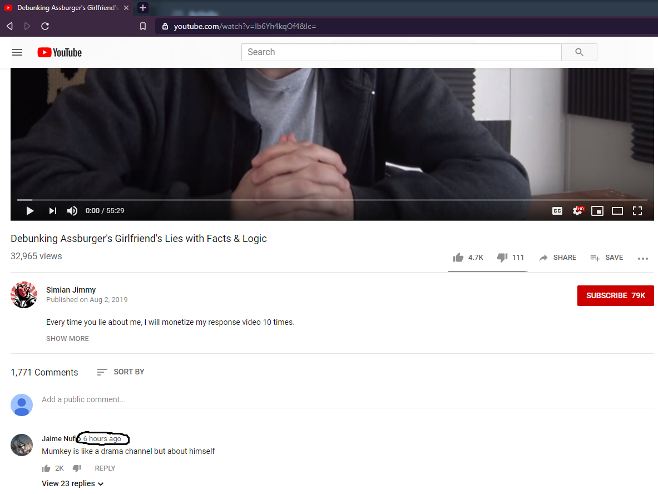658x494 pixels.
Task: Skip to next video
Action: coord(52,211)
